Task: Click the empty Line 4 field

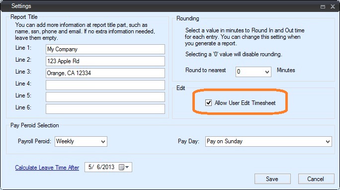Action: tap(105, 85)
